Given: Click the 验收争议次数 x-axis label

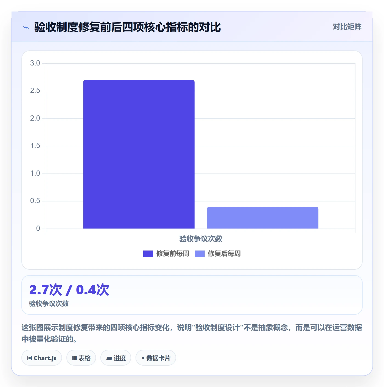Looking at the screenshot, I should point(201,239).
